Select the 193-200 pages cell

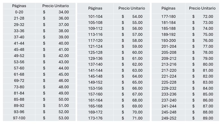169,41
